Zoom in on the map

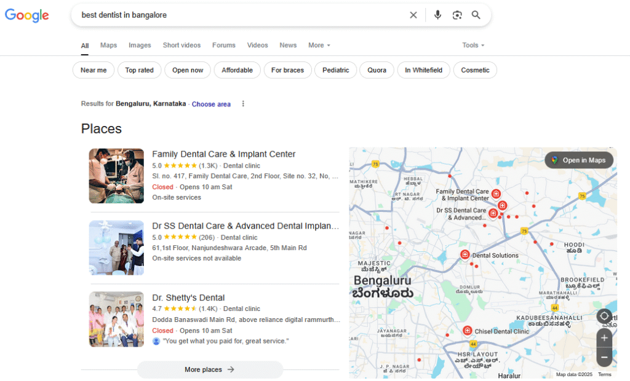click(x=604, y=338)
